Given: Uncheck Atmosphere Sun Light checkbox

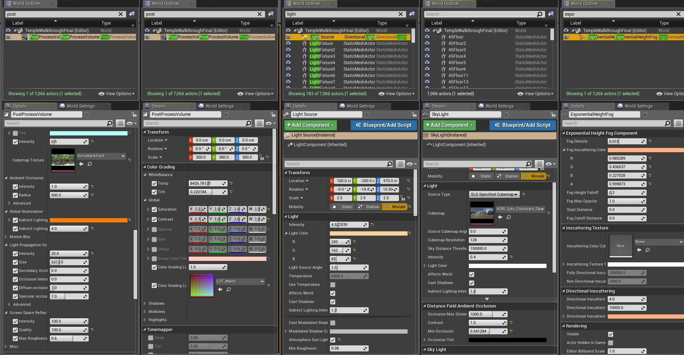Looking at the screenshot, I should click(333, 340).
